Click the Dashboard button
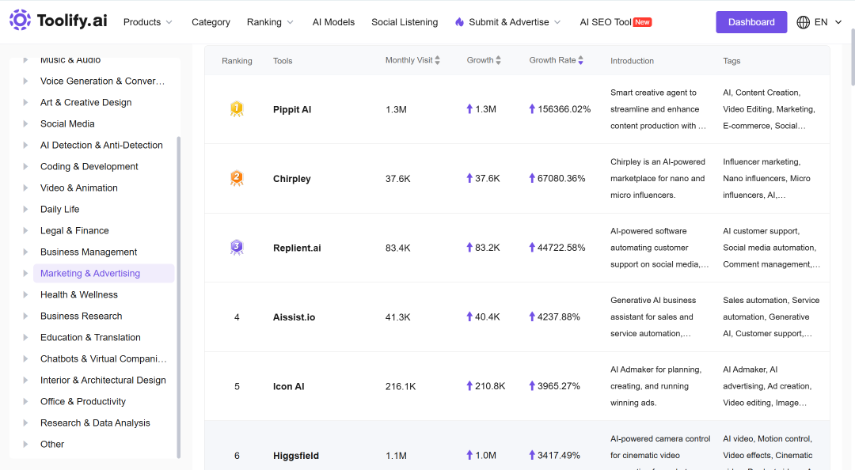 click(751, 22)
